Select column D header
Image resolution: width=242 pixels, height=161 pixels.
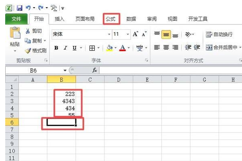119,80
